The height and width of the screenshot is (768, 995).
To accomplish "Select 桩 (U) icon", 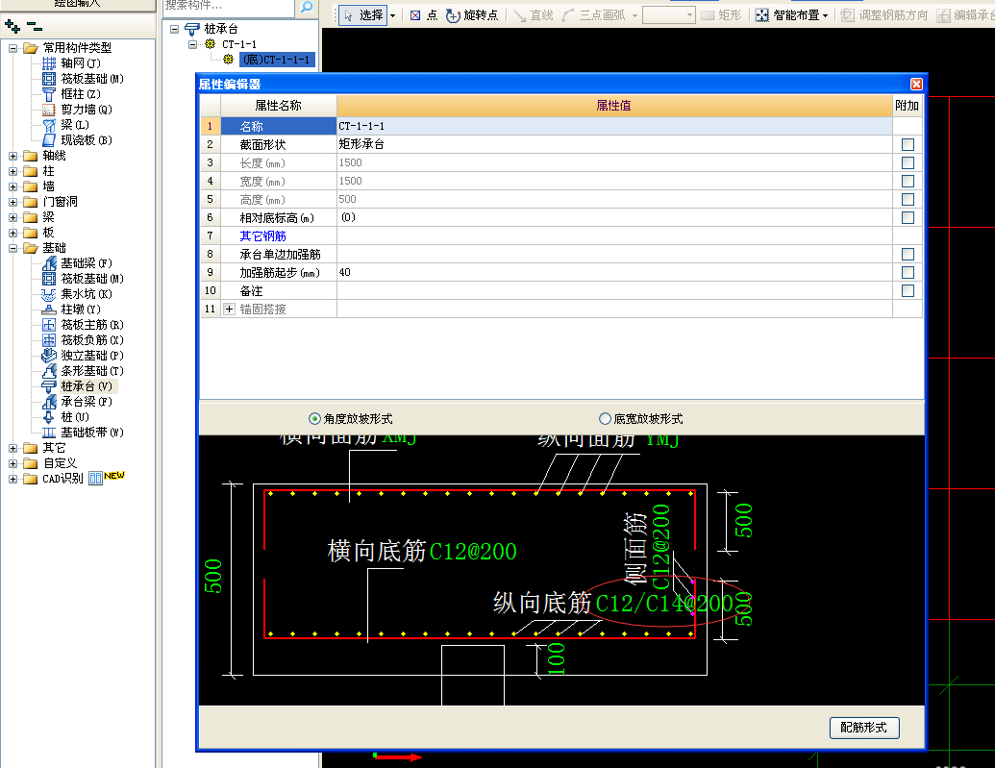I will pos(49,417).
